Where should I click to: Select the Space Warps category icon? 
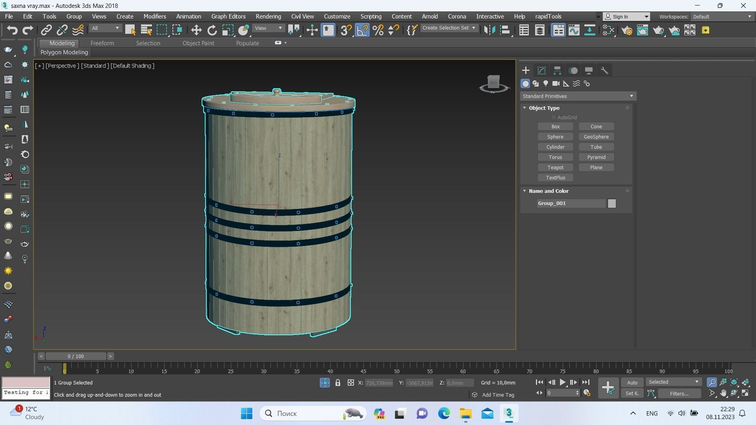coord(576,83)
